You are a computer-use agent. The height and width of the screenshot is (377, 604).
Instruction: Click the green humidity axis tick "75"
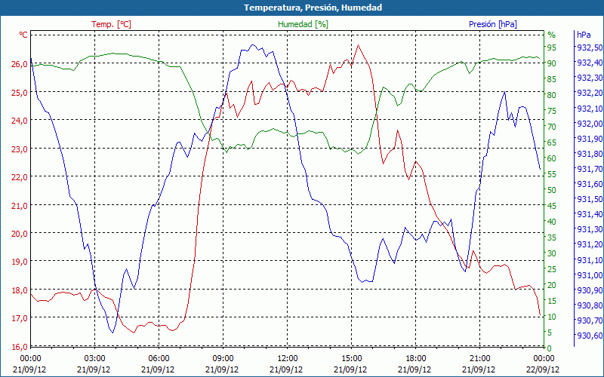(552, 111)
